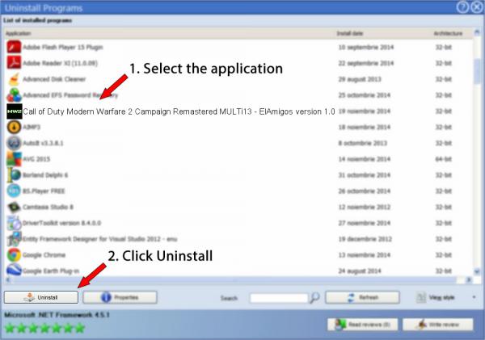
Task: Click the BS.Player FREE icon
Action: click(14, 191)
